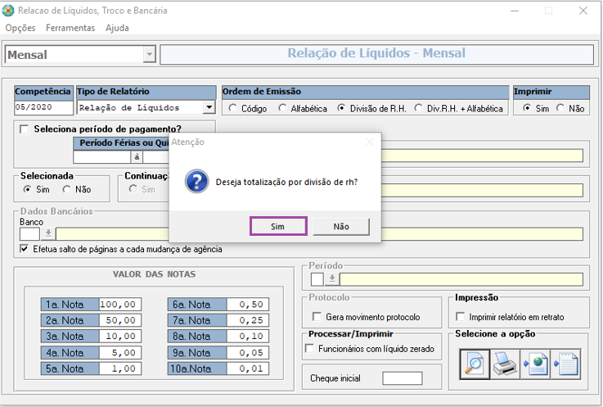The width and height of the screenshot is (603, 407).
Task: Select Sim under Imprimir
Action: point(527,108)
